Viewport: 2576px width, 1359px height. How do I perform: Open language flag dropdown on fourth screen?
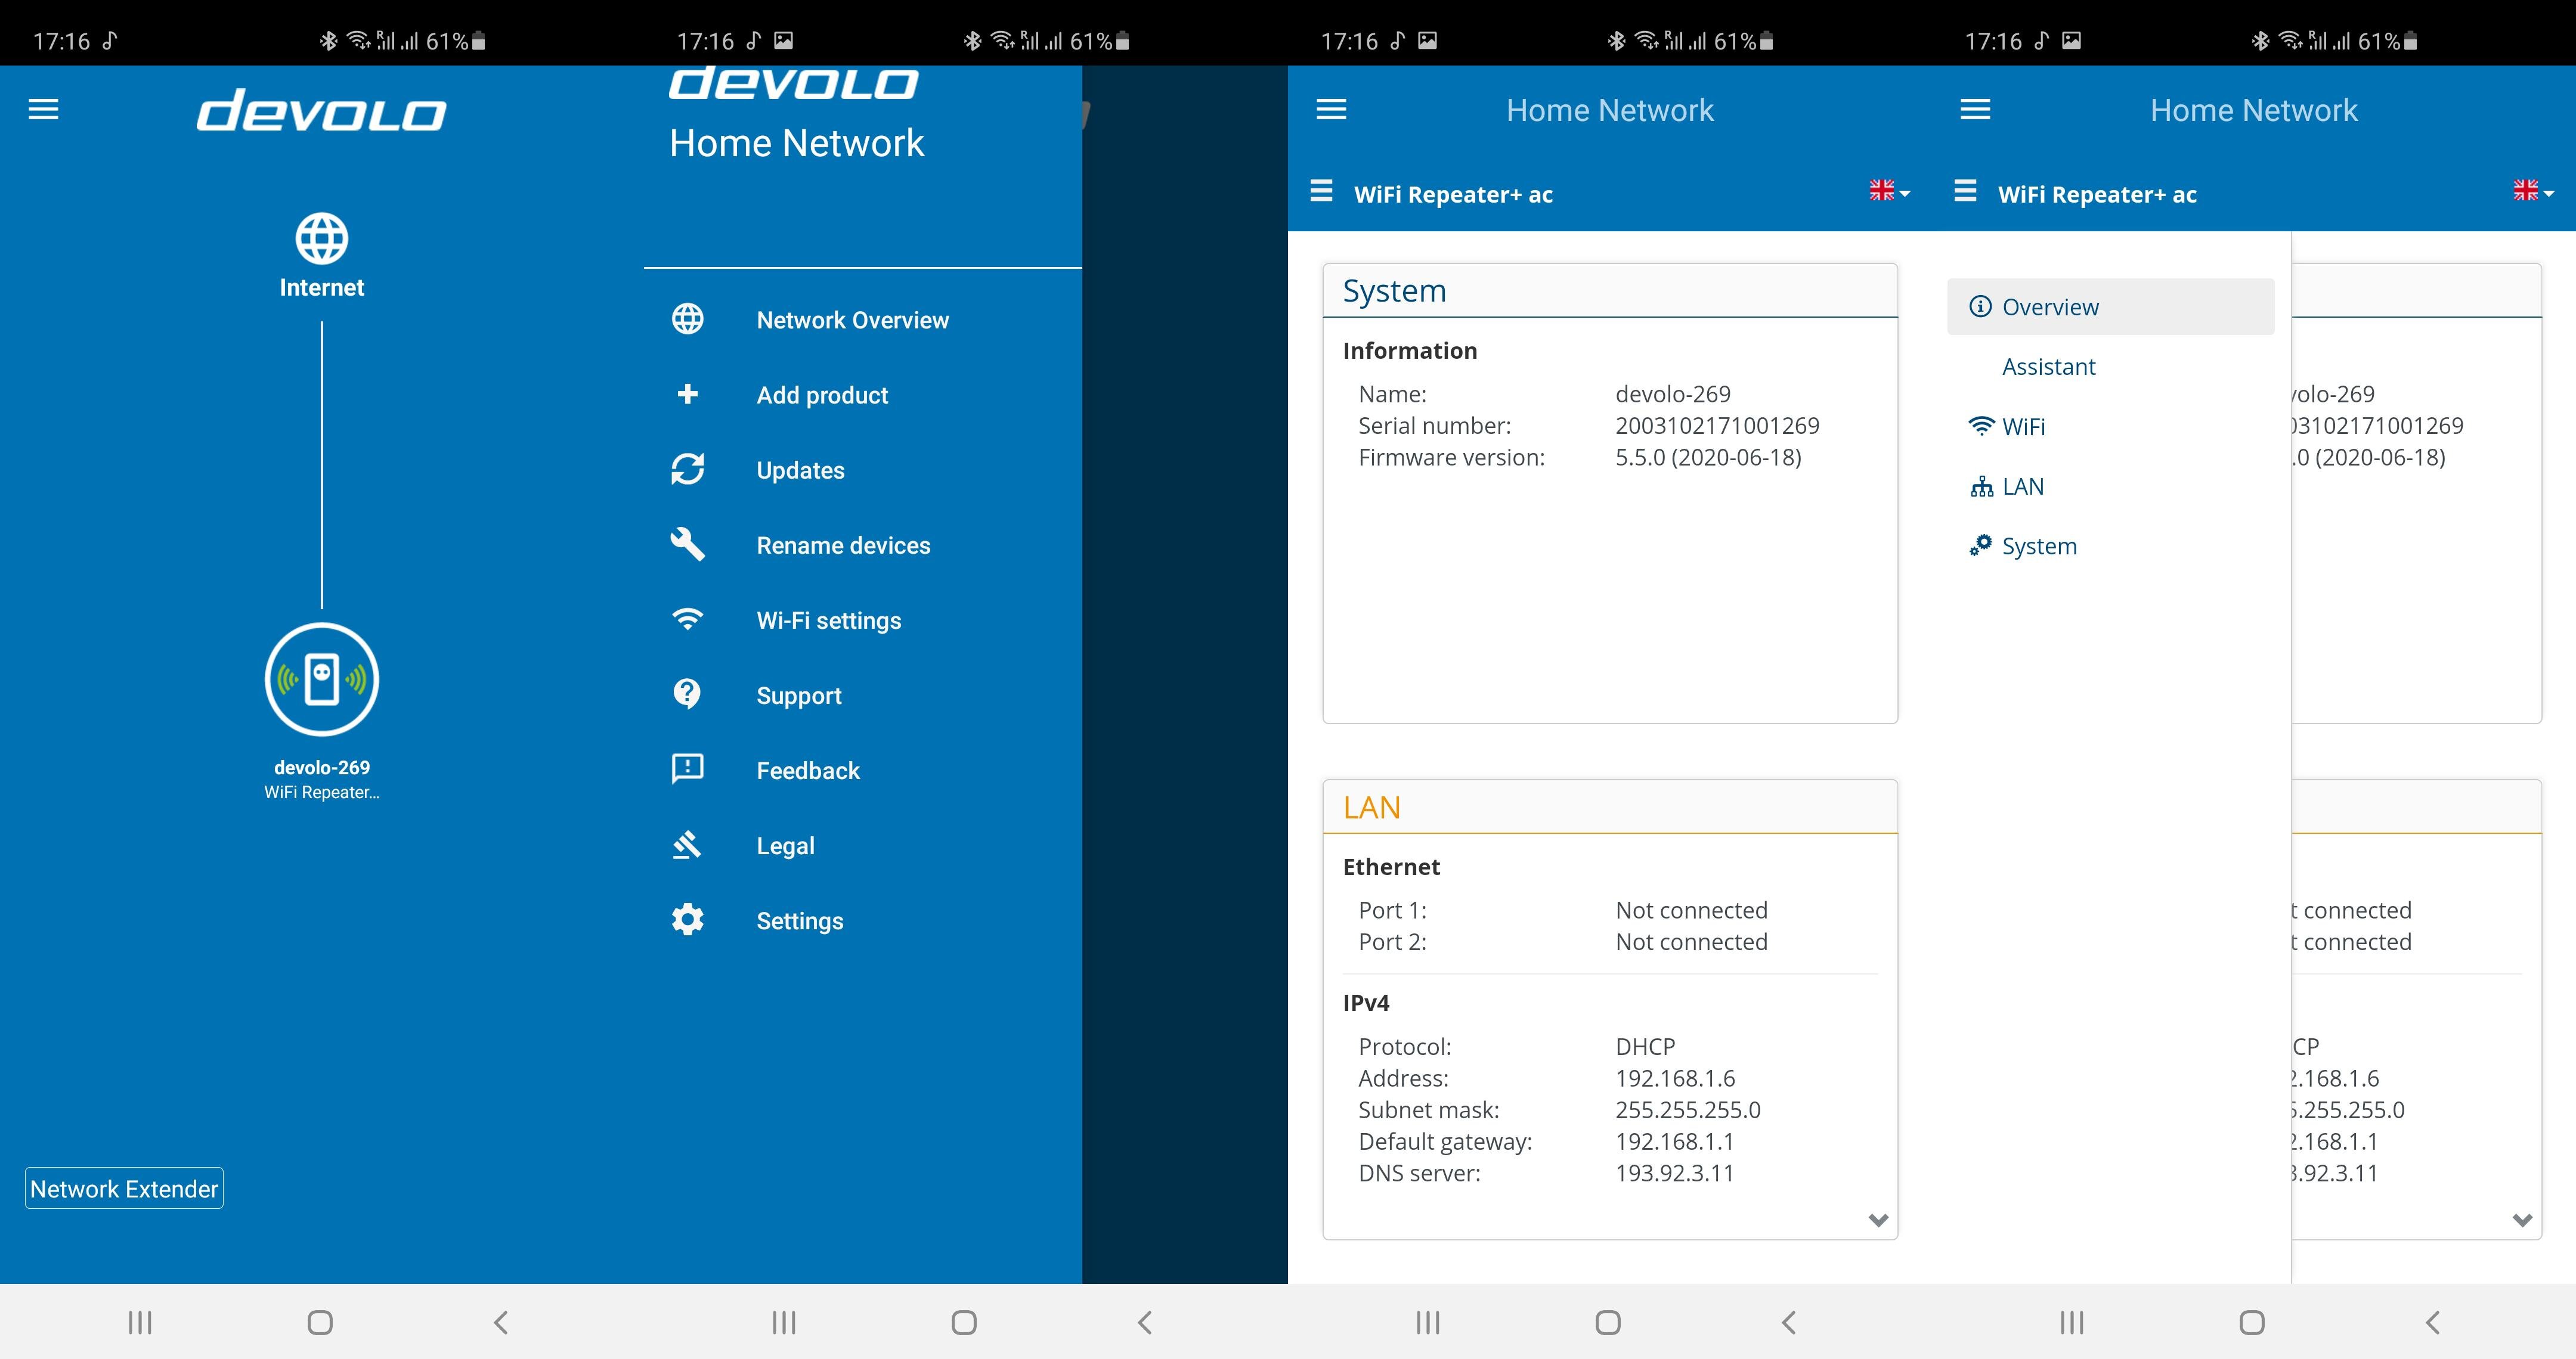2533,191
